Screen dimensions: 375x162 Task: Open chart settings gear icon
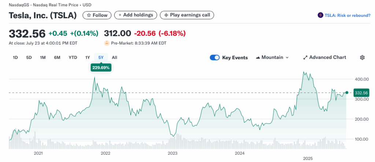click(x=362, y=57)
